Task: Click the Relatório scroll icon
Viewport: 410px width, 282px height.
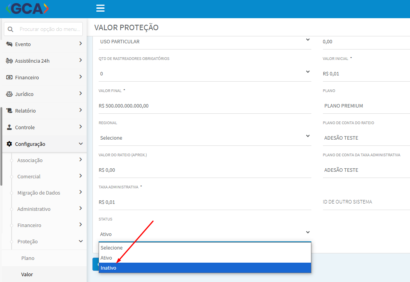Action: pos(9,110)
